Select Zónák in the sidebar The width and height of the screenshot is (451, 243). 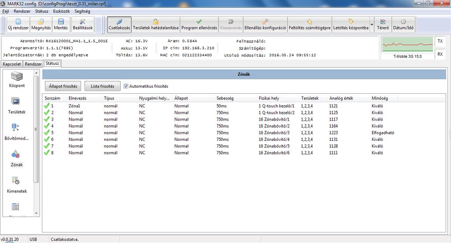(x=17, y=159)
